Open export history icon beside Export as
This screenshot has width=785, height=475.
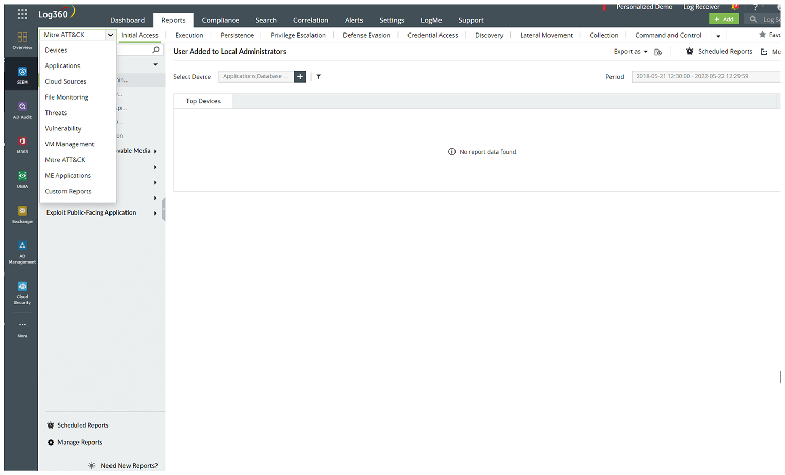pyautogui.click(x=658, y=52)
